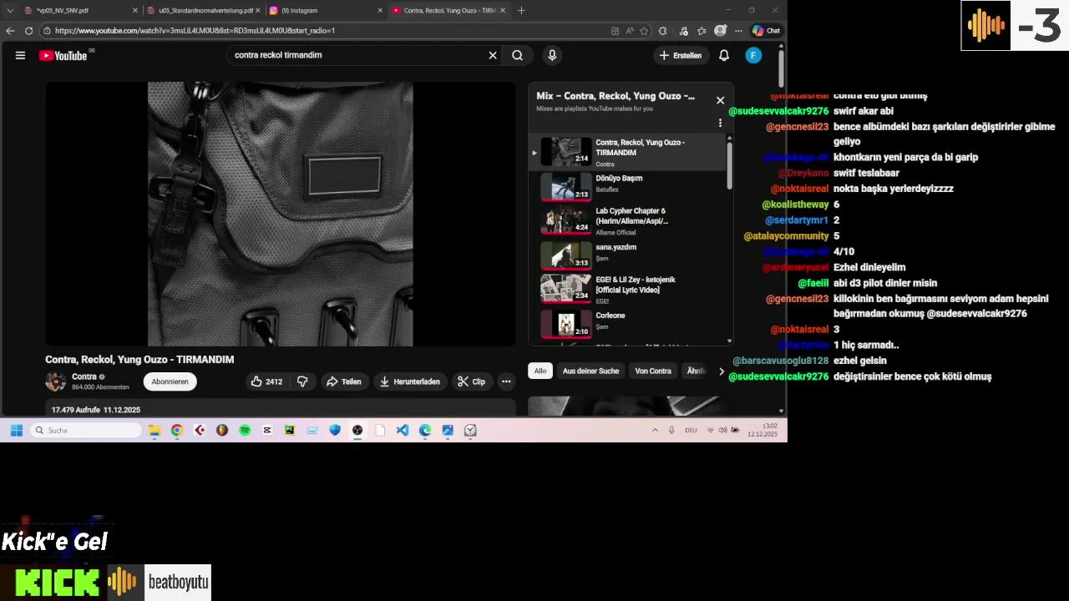Image resolution: width=1069 pixels, height=601 pixels.
Task: Select the 'Alle' filter chip
Action: (540, 371)
